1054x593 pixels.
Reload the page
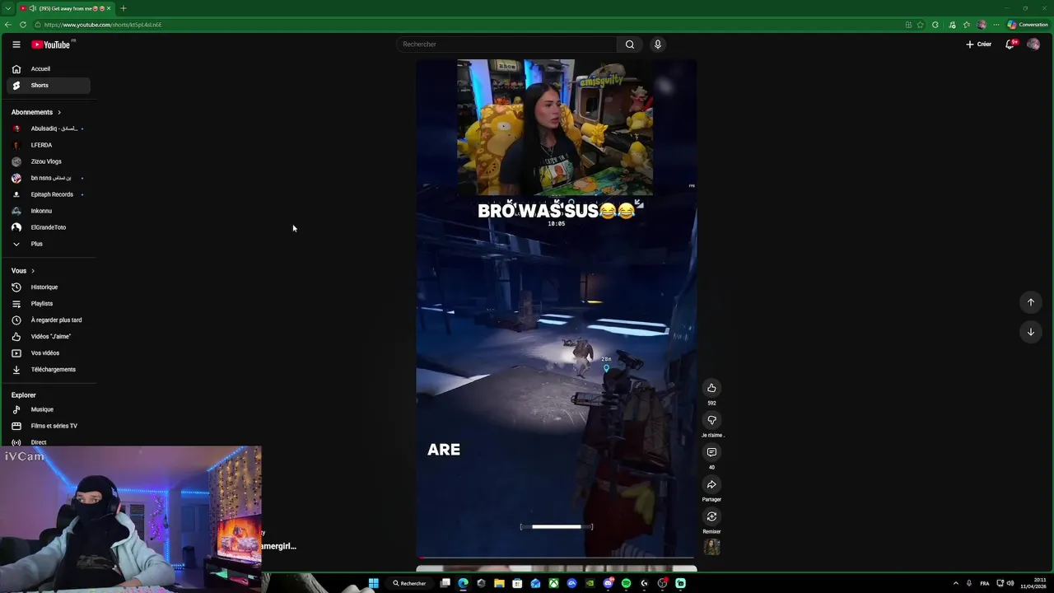click(23, 25)
